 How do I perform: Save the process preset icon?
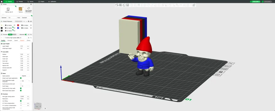tap(29, 38)
